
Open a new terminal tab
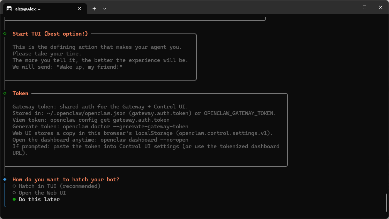pos(94,9)
